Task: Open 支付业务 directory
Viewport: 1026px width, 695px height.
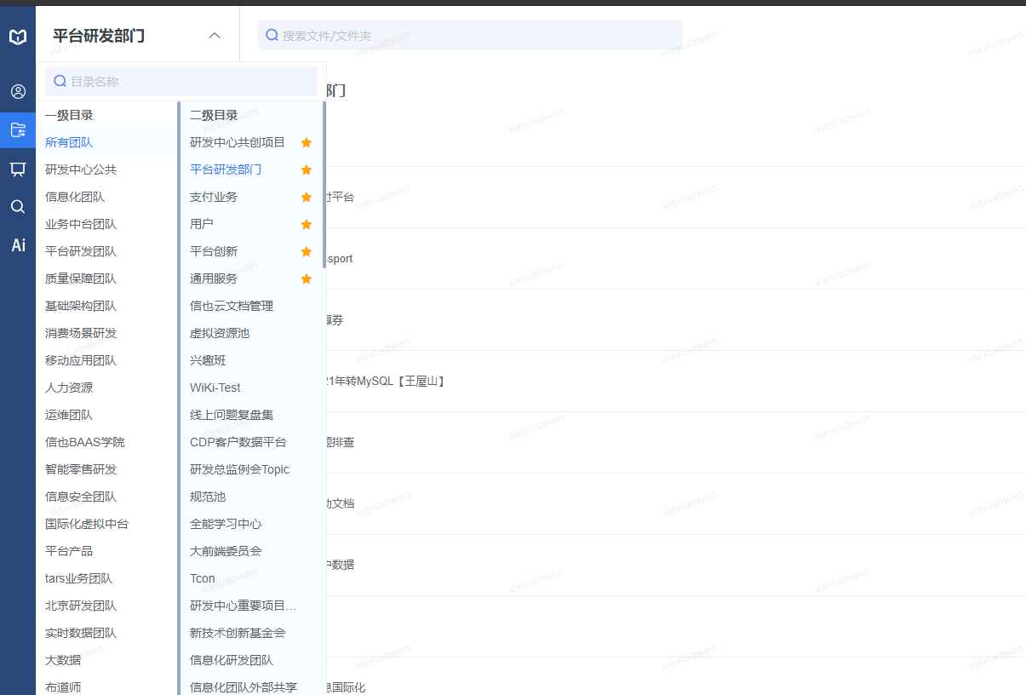Action: 214,197
